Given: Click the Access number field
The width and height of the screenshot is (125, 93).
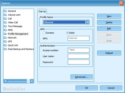Looking at the screenshot, I should (x=78, y=50).
